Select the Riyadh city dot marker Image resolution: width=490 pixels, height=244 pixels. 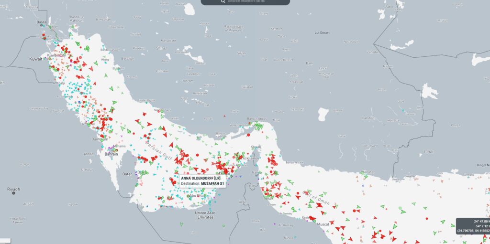13,193
